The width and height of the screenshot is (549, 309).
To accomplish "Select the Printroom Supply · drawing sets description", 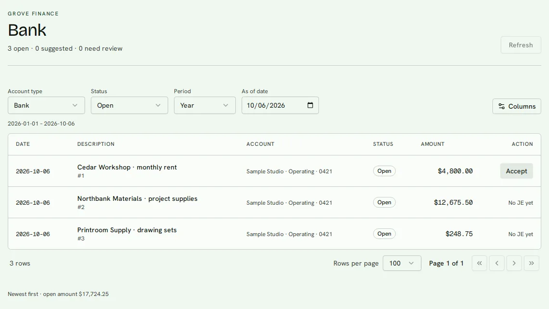I will (x=127, y=230).
